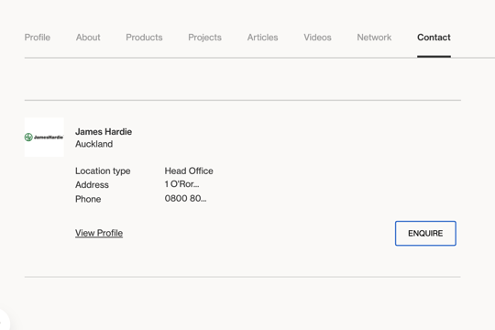
Task: Click the ENQUIRE button
Action: [x=425, y=234]
